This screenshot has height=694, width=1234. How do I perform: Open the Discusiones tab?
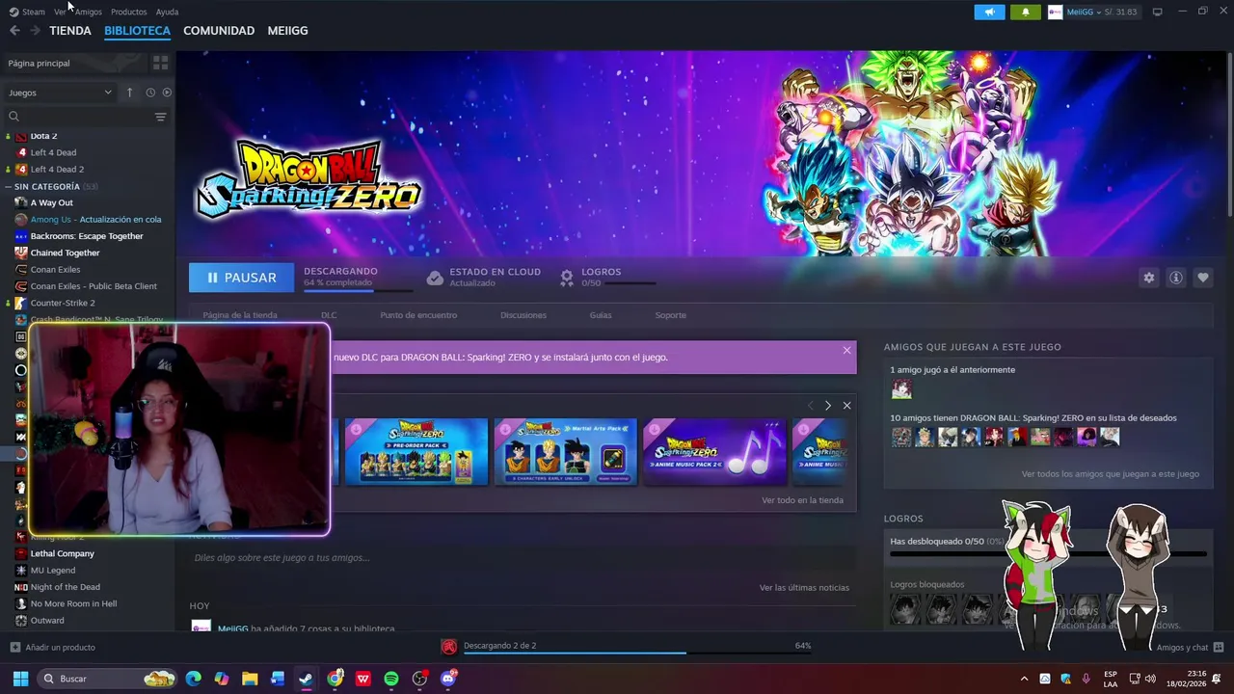pyautogui.click(x=523, y=315)
